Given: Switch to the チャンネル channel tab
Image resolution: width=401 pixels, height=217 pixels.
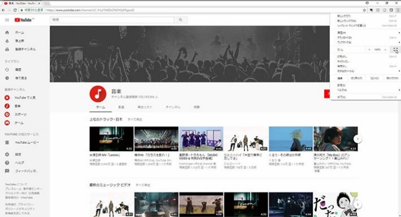Looking at the screenshot, I should [x=173, y=107].
